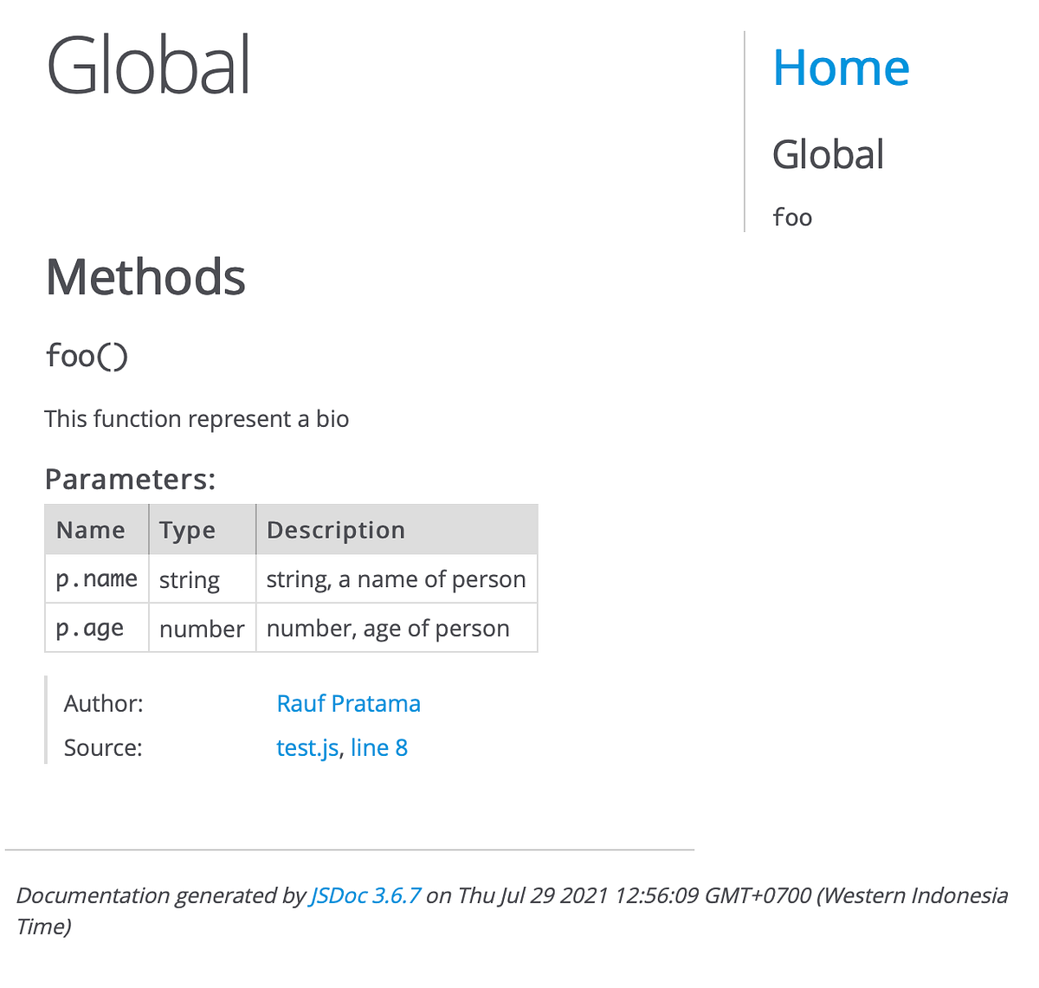Open the Home navigation link

tap(841, 68)
